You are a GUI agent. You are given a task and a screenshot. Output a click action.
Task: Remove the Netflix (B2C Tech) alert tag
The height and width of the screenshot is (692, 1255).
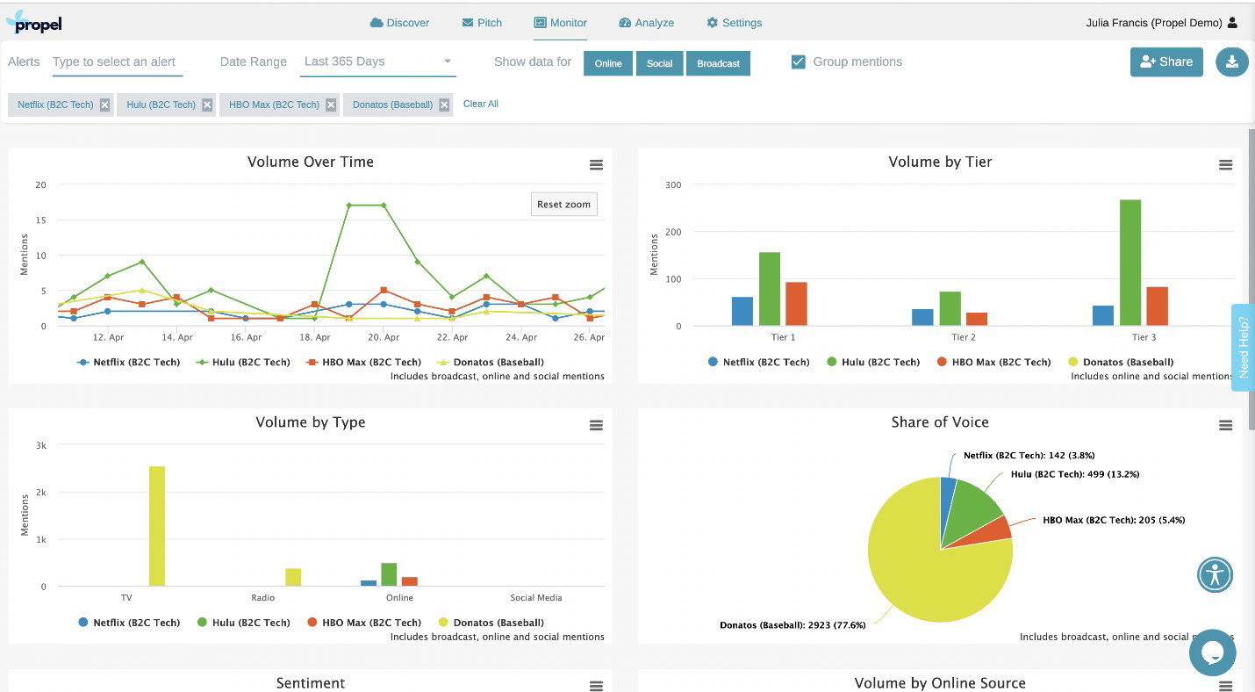tap(104, 105)
